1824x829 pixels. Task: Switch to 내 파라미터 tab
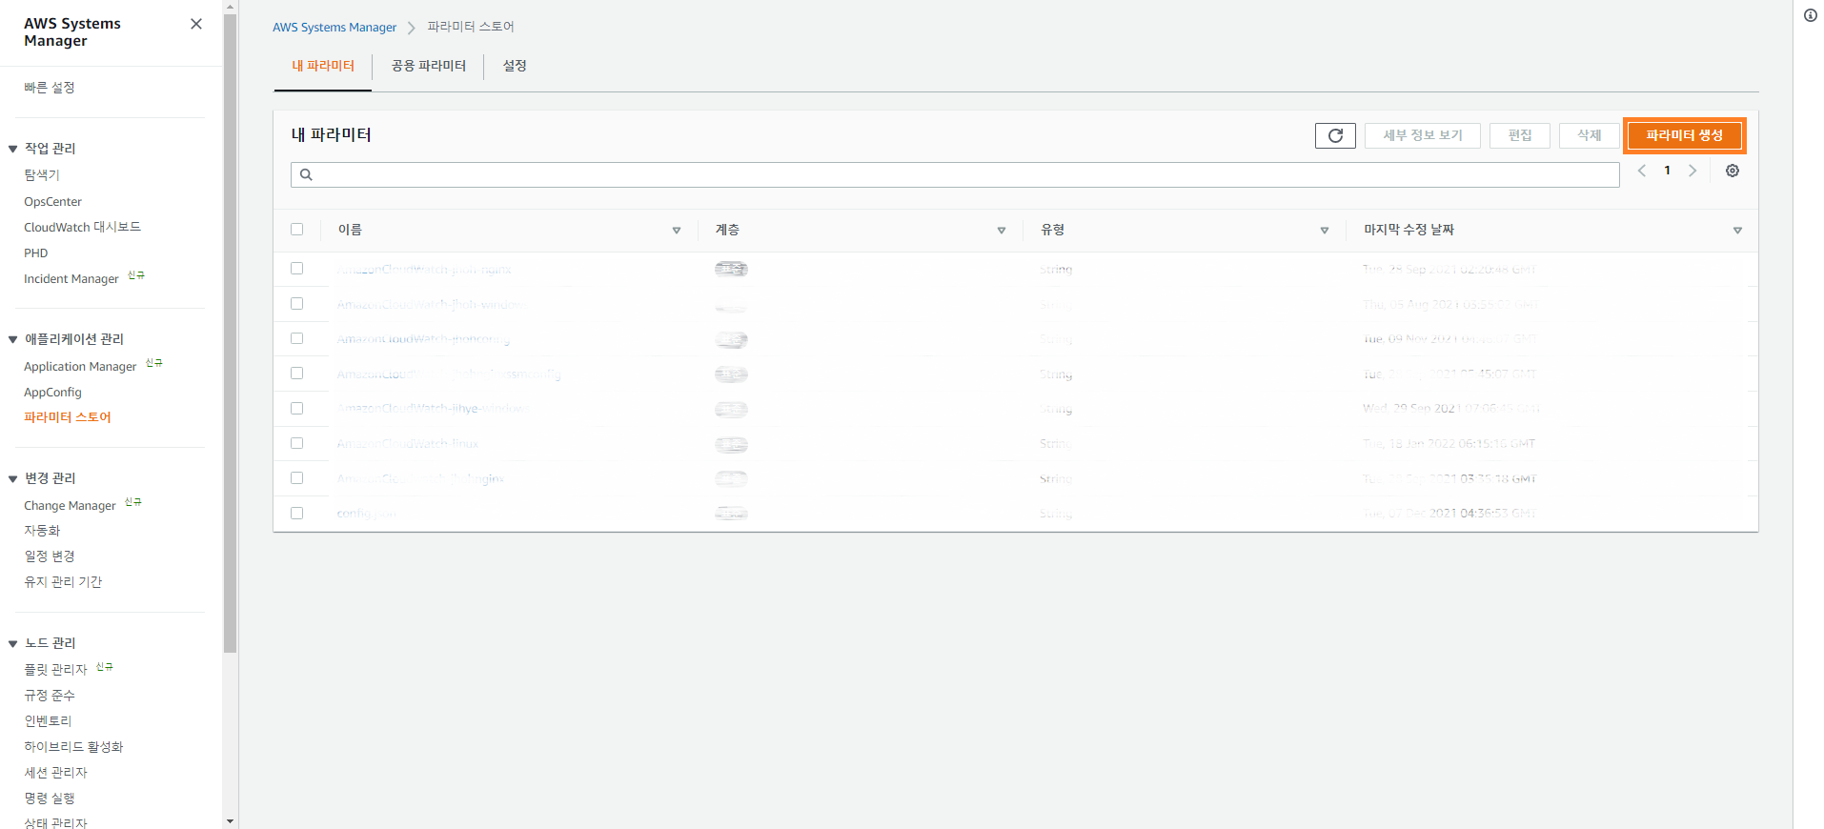click(x=323, y=66)
